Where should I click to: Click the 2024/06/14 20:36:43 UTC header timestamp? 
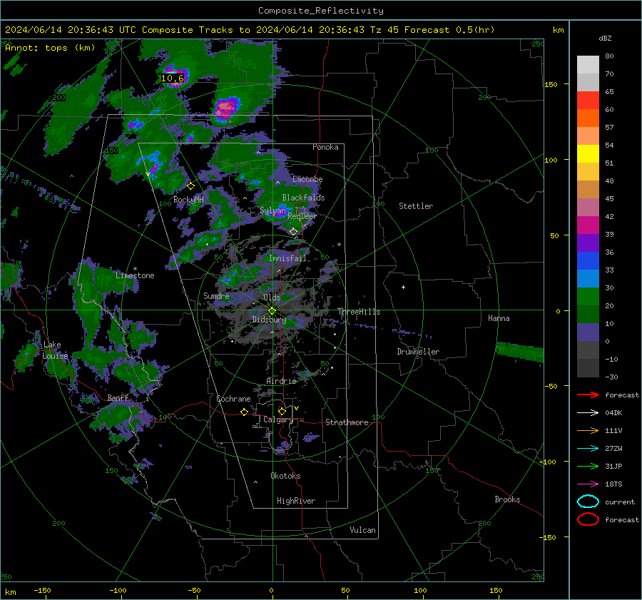click(x=70, y=30)
